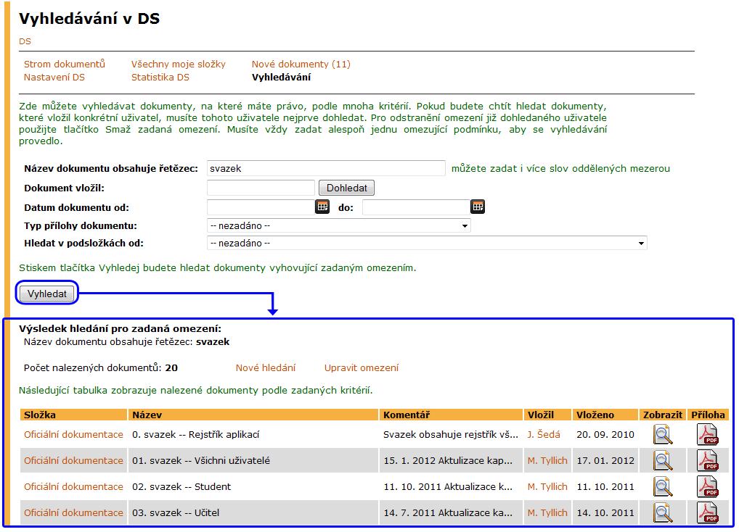Click the Dohledat button
The image size is (739, 532).
pyautogui.click(x=347, y=188)
